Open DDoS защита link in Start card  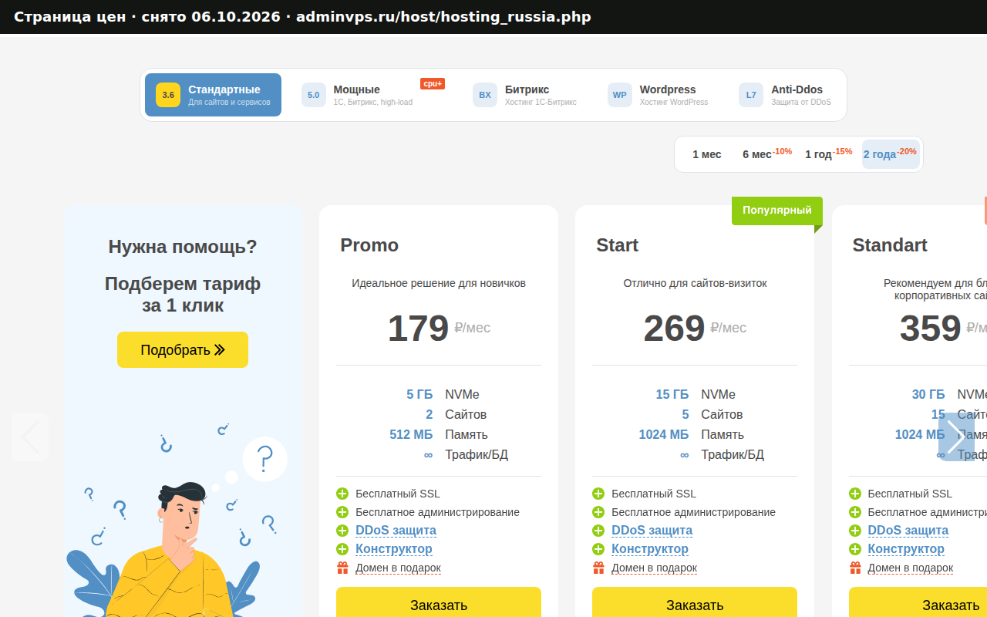[x=652, y=531]
